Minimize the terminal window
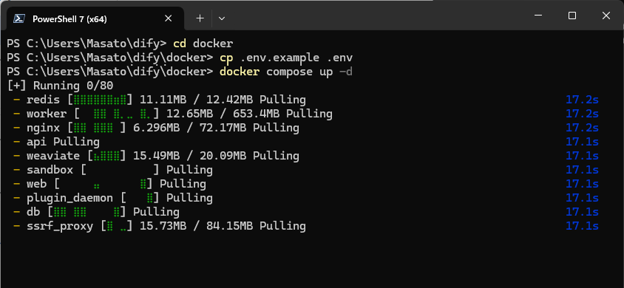The image size is (624, 288). 538,16
